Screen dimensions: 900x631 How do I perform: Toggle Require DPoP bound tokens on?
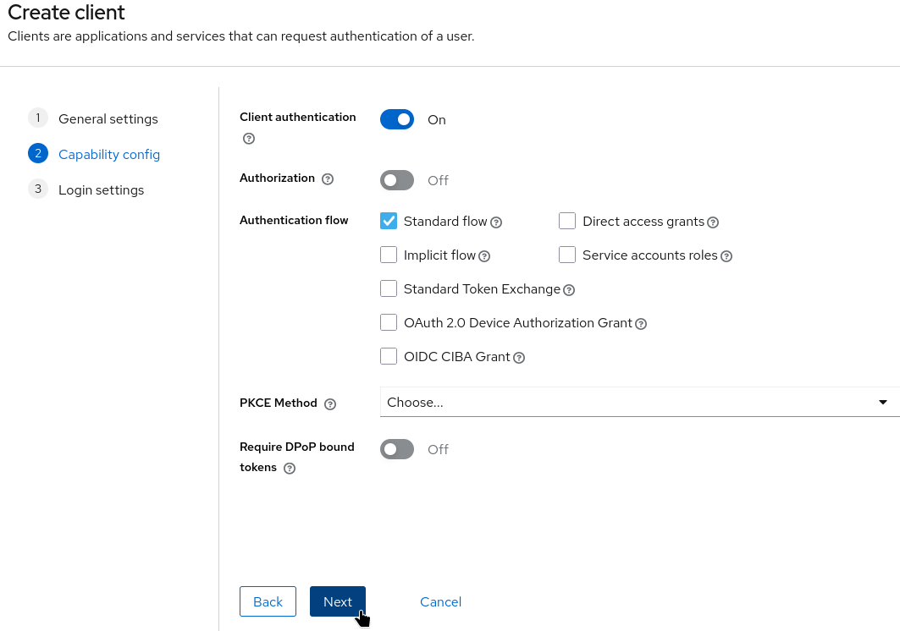(x=397, y=449)
